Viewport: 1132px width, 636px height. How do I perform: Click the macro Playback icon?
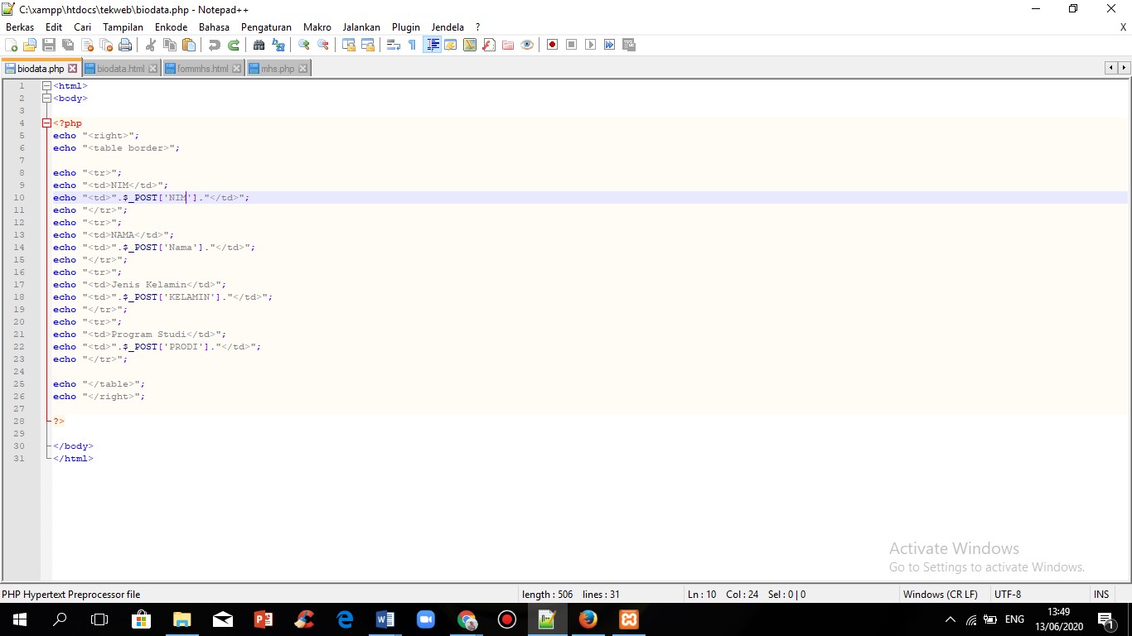[x=590, y=45]
